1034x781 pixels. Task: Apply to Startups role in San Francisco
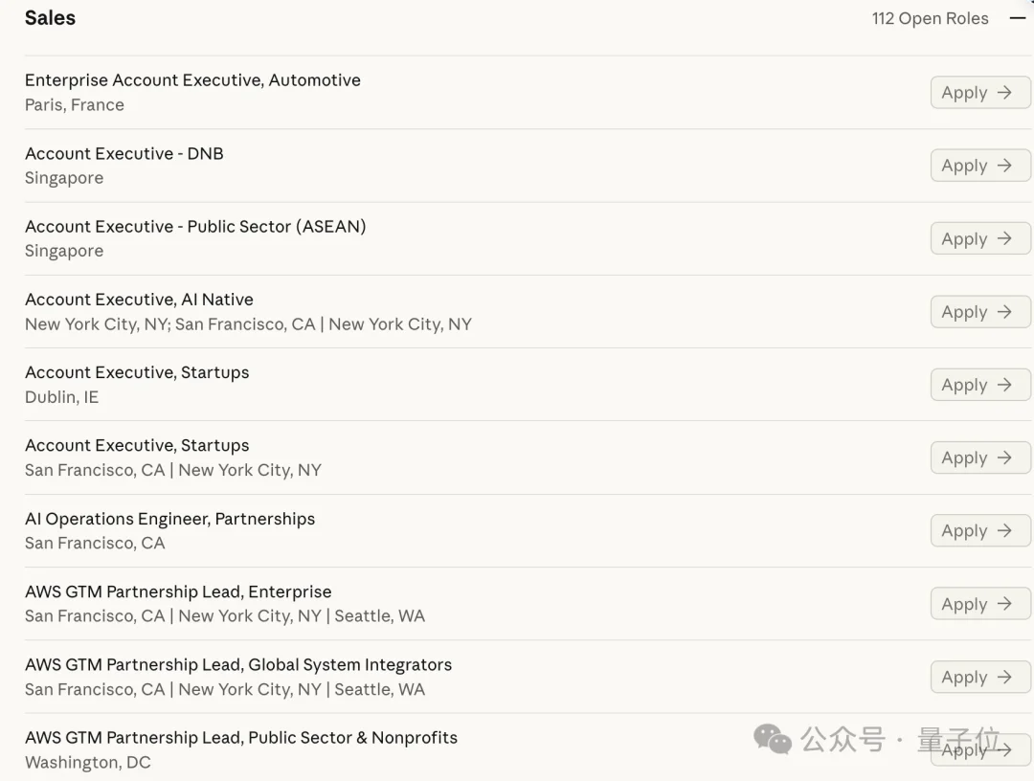pyautogui.click(x=980, y=457)
